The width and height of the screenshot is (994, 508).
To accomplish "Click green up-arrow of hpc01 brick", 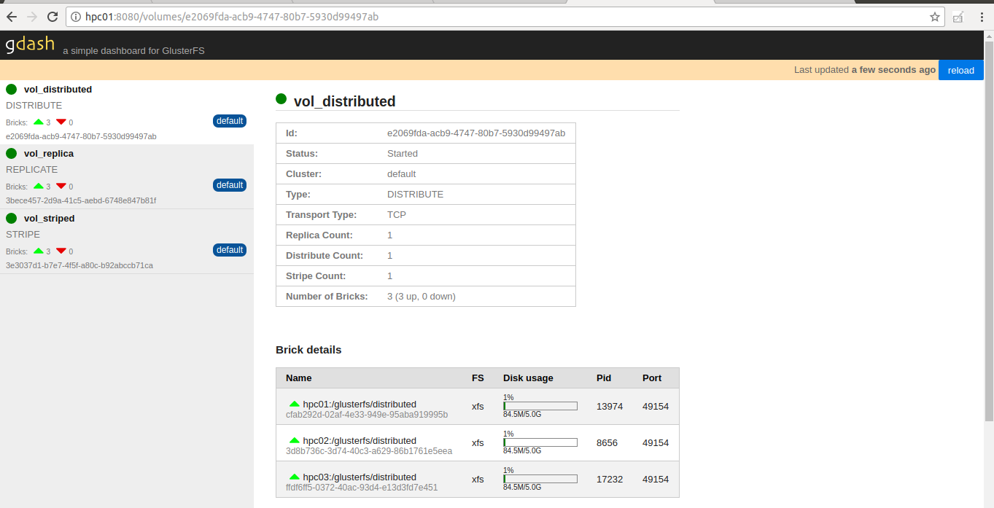I will pos(295,403).
